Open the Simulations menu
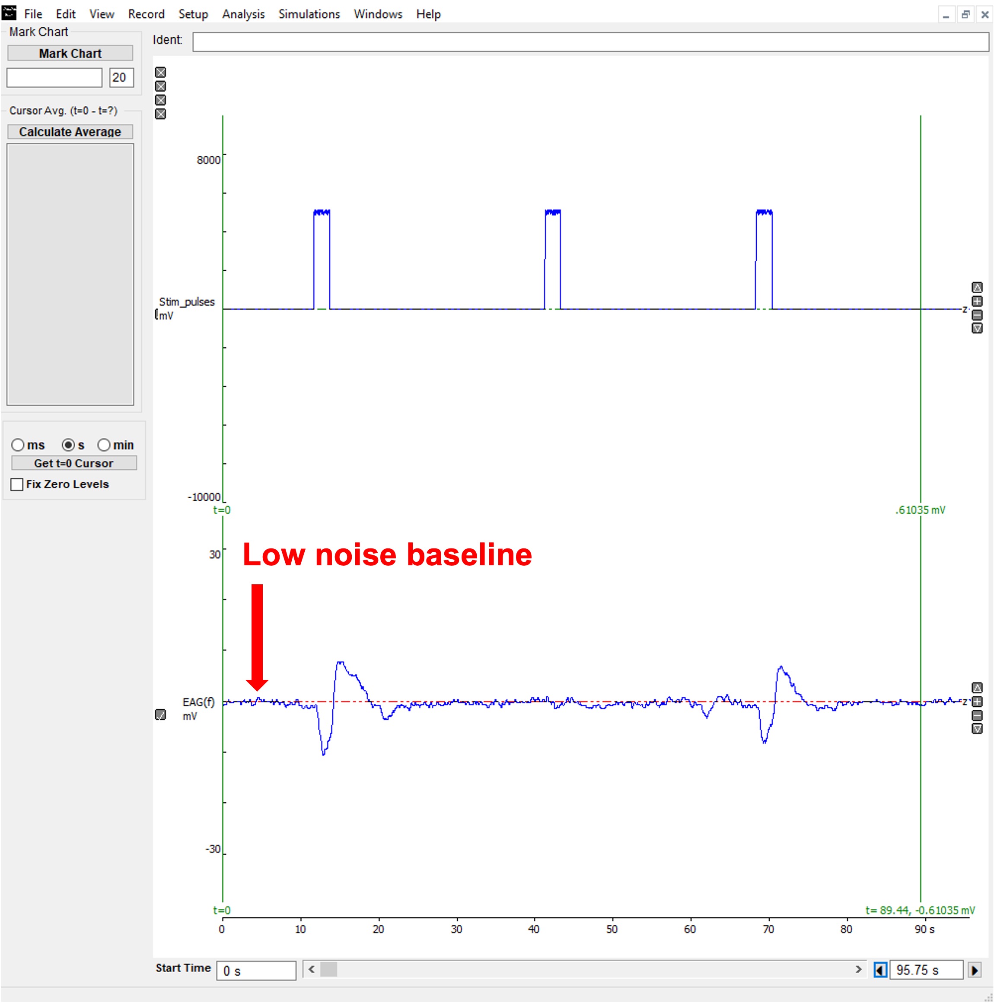Screen dimensions: 994x1003 309,14
